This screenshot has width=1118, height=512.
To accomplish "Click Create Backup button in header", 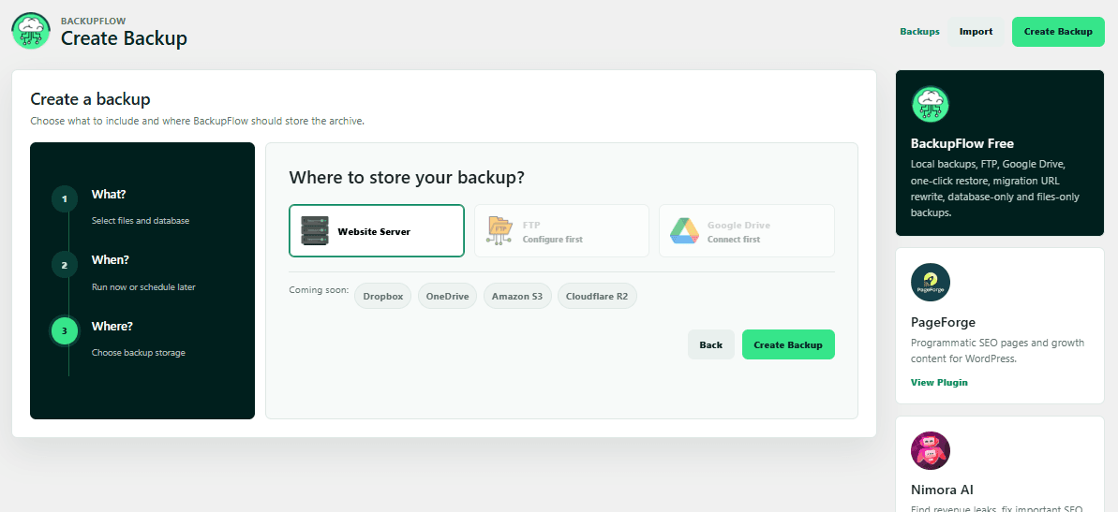I will pos(1058,31).
